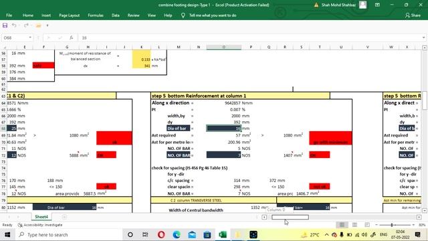Select the Dia of bar cell with value 16

pos(224,129)
